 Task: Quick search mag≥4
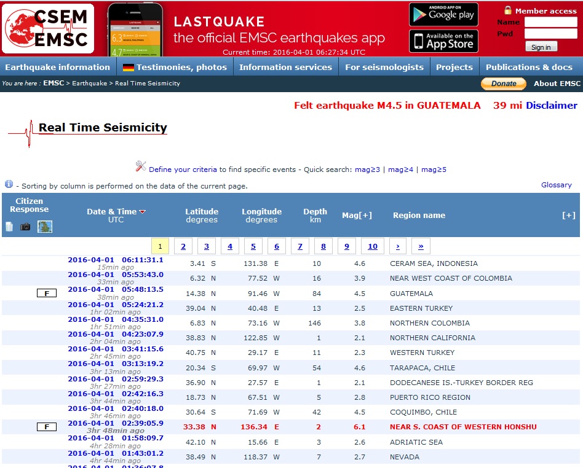click(400, 170)
